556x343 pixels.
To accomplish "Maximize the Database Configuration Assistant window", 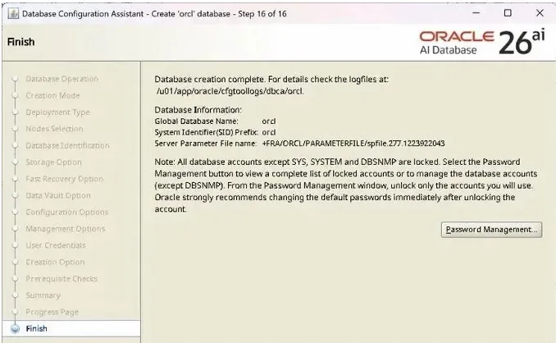I will coord(508,13).
